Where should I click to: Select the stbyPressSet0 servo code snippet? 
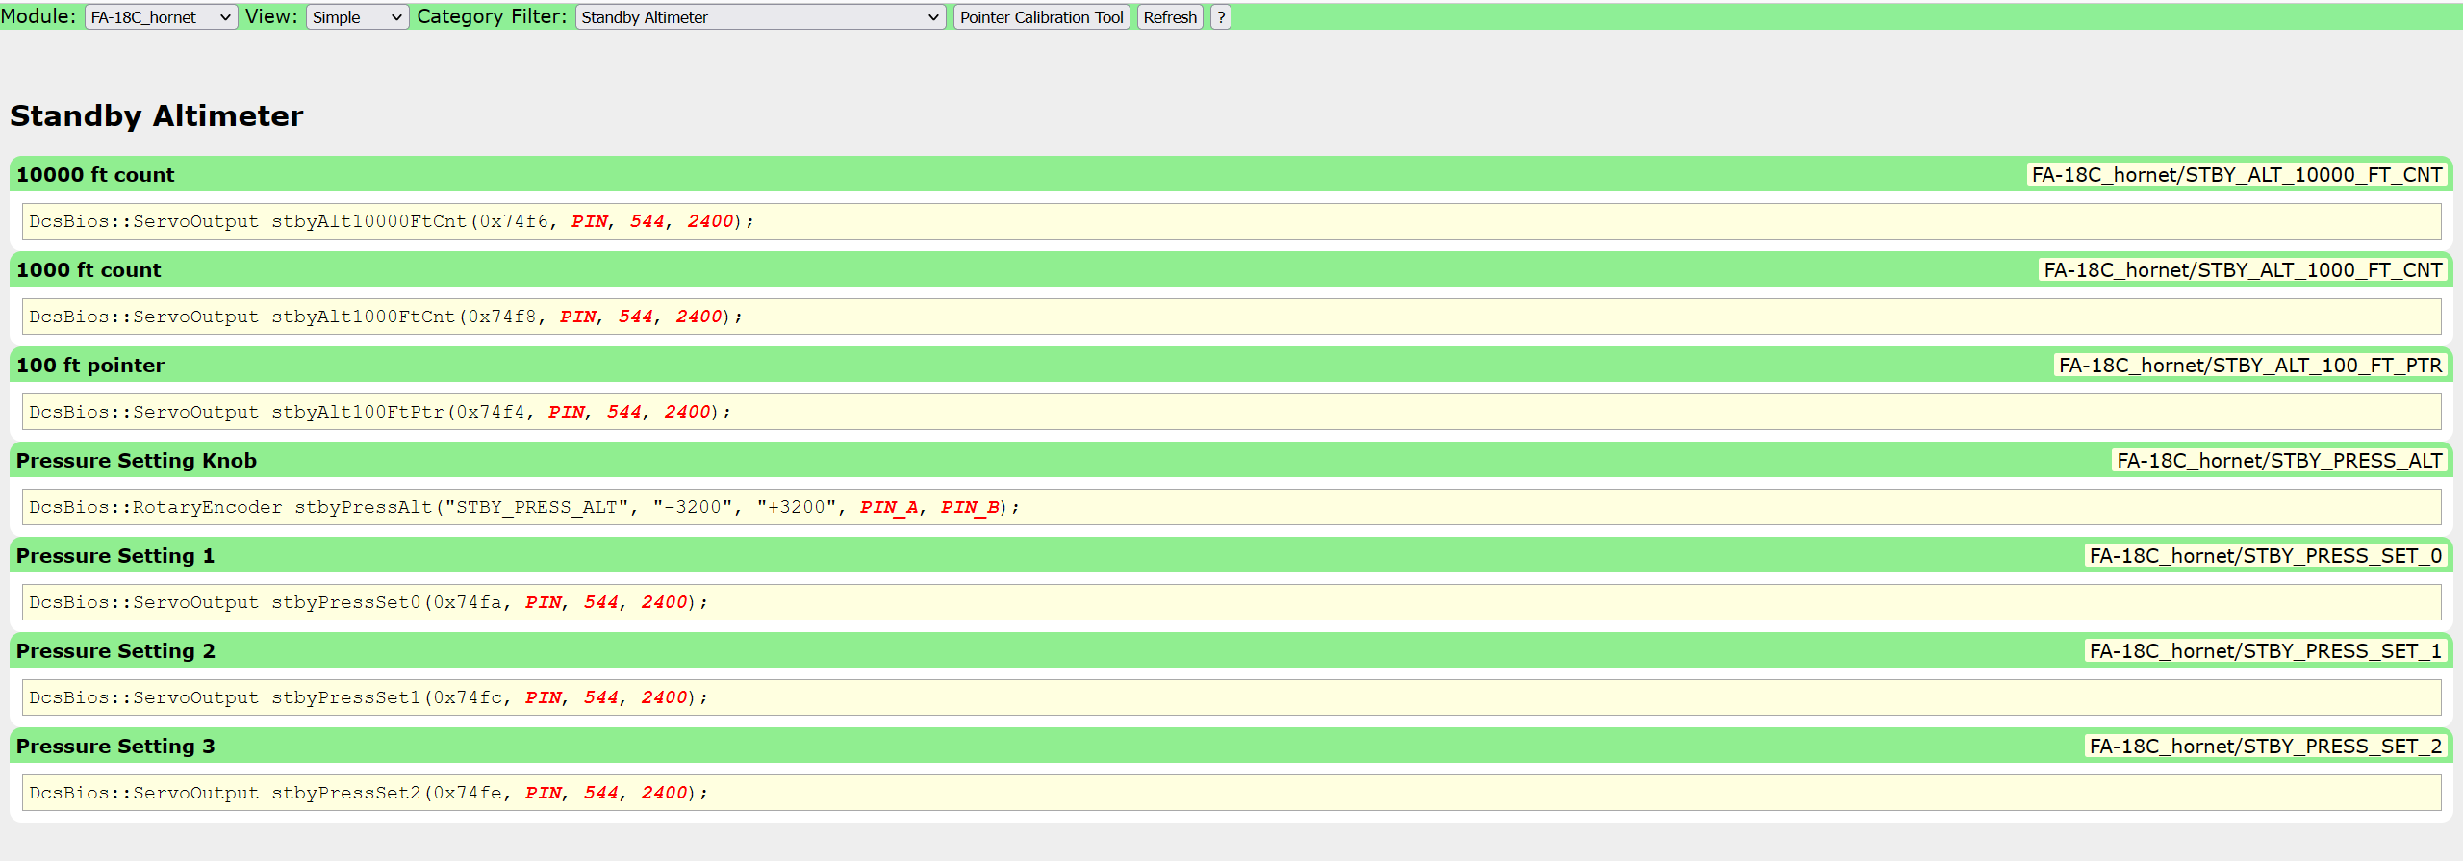click(x=1231, y=602)
